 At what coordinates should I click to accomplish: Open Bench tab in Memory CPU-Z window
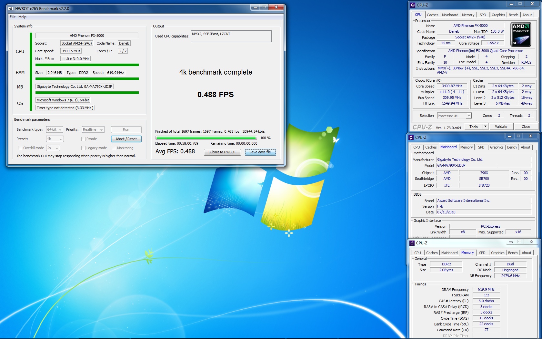point(513,253)
